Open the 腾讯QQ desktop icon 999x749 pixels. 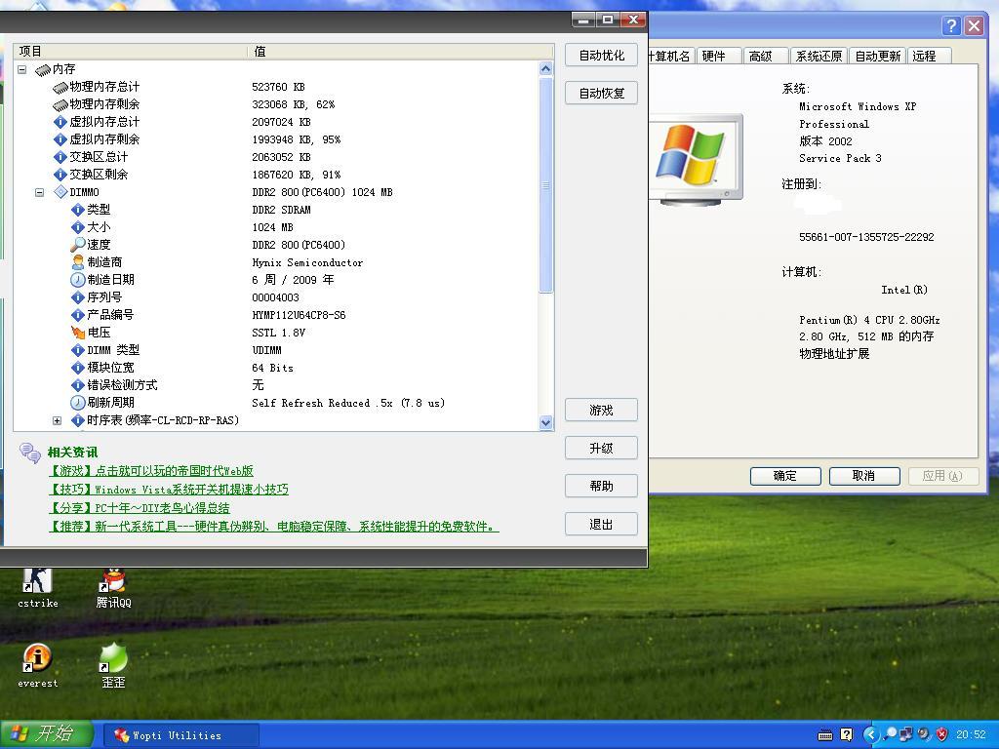coord(113,581)
